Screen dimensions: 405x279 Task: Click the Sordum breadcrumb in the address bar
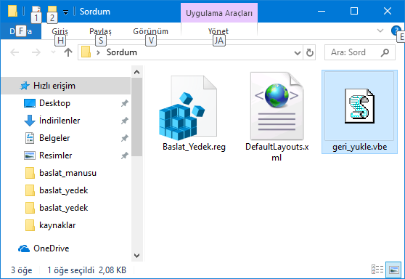122,52
